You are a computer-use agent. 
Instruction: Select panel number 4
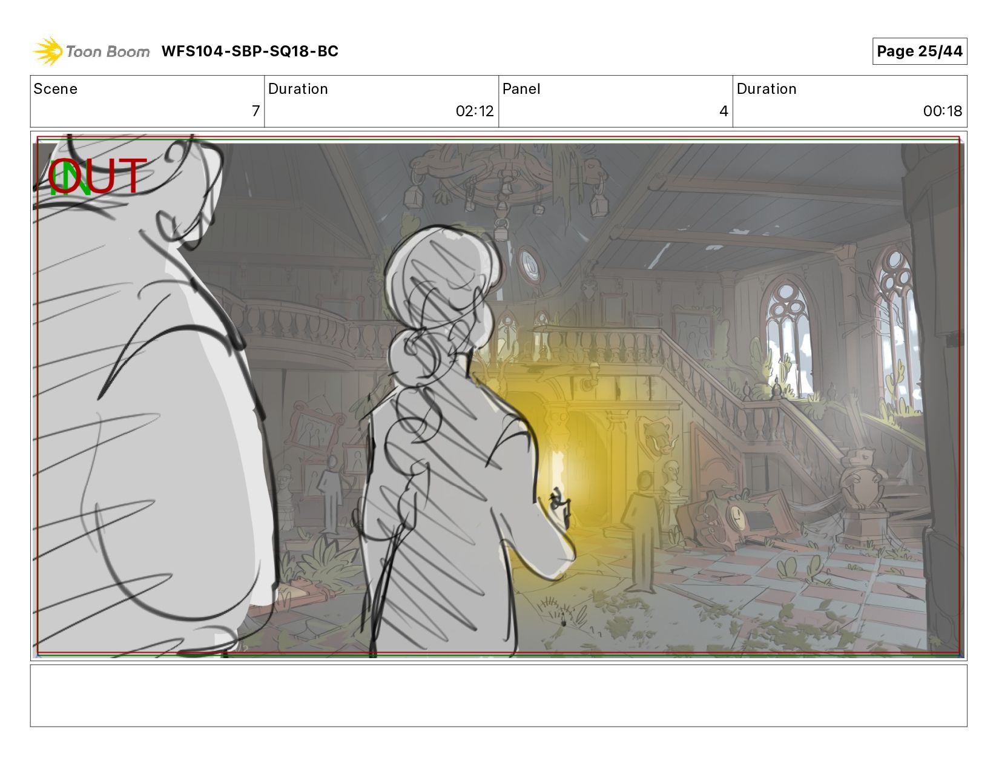pyautogui.click(x=724, y=111)
